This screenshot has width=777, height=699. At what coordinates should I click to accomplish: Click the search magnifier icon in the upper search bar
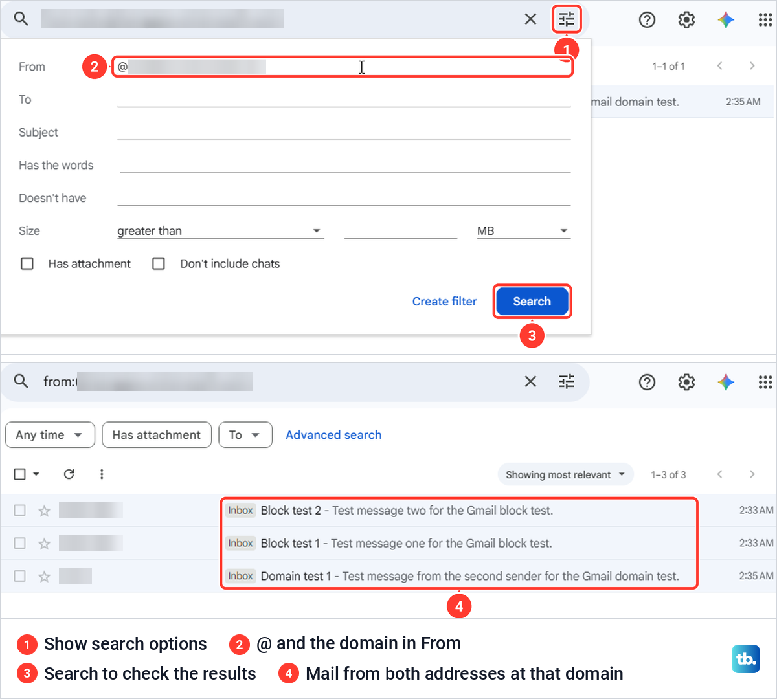click(x=21, y=19)
